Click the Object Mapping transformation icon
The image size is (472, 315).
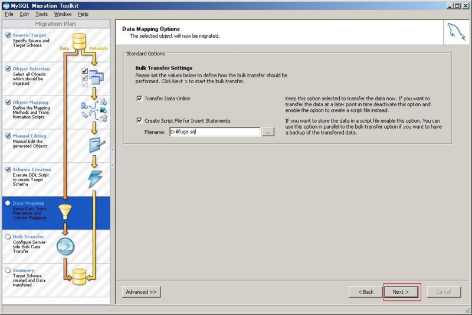pyautogui.click(x=94, y=110)
